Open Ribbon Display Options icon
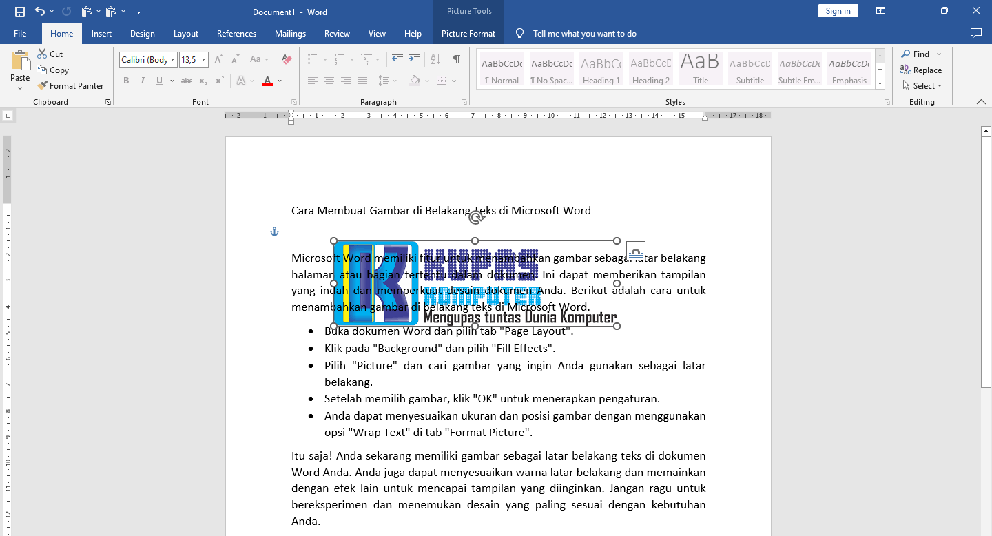 (880, 11)
